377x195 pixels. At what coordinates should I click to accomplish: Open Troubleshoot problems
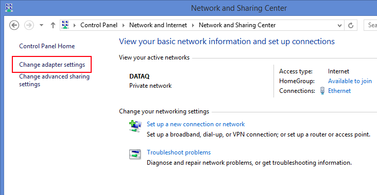click(179, 152)
